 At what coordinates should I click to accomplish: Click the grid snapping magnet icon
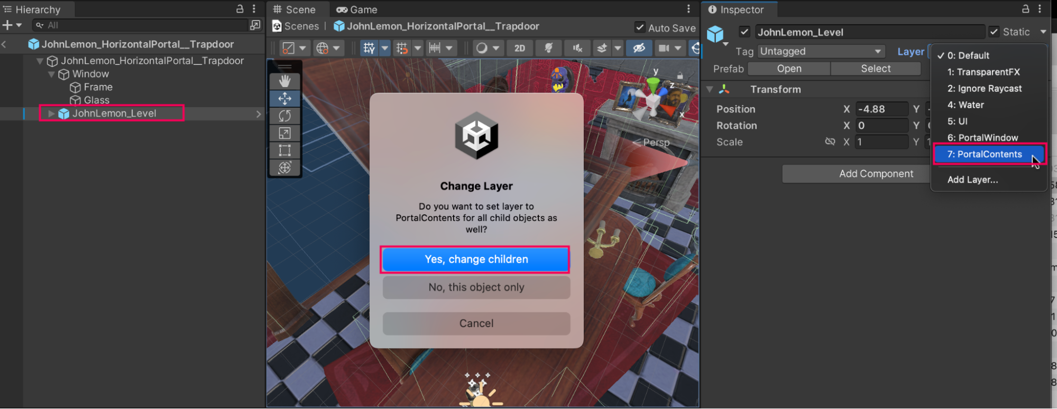click(x=402, y=48)
